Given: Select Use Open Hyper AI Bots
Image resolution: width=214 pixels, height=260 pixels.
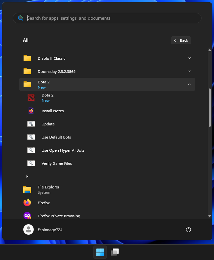Looking at the screenshot, I should point(63,150).
